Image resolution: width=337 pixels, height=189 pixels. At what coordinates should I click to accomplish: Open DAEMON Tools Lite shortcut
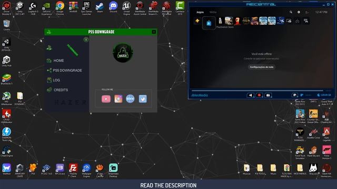pyautogui.click(x=6, y=134)
